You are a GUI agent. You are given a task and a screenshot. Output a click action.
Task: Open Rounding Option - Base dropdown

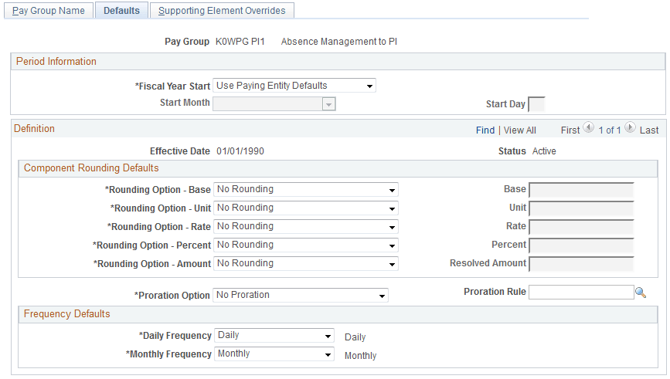coord(306,190)
